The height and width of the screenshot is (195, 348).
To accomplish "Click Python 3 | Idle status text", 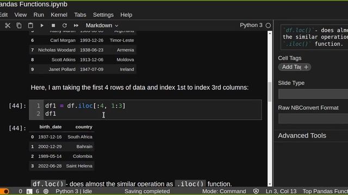I will pyautogui.click(x=74, y=191).
